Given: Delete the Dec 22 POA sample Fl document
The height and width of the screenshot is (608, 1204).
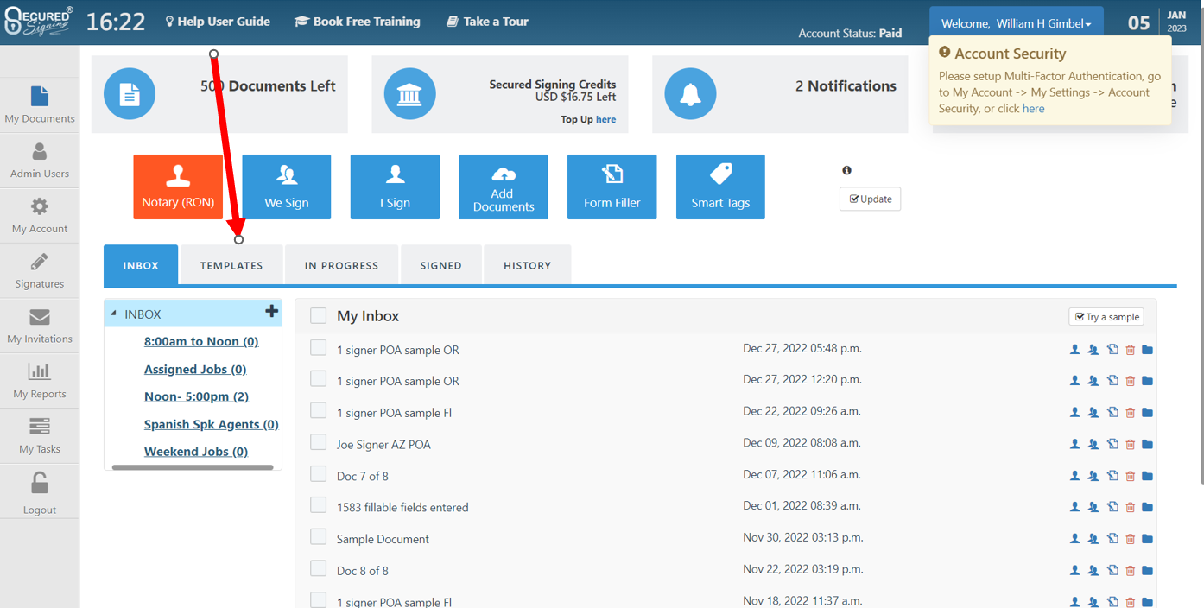Looking at the screenshot, I should pos(1130,413).
